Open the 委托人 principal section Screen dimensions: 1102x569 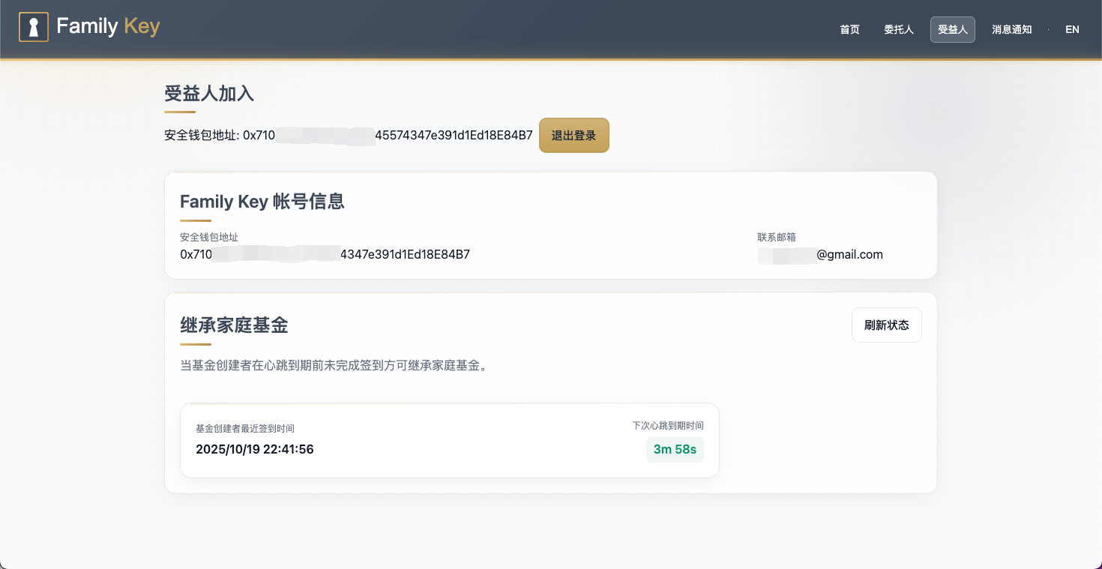pyautogui.click(x=898, y=29)
